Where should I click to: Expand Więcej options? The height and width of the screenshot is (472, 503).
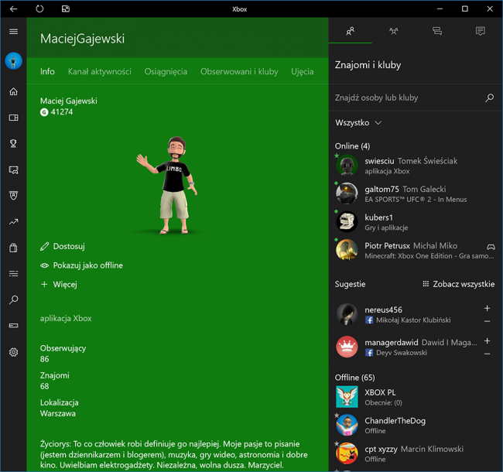pos(59,285)
